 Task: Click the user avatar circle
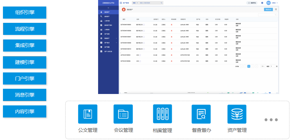click(x=269, y=3)
